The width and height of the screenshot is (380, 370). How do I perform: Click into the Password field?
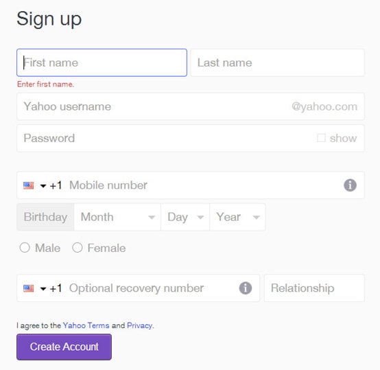click(x=191, y=138)
